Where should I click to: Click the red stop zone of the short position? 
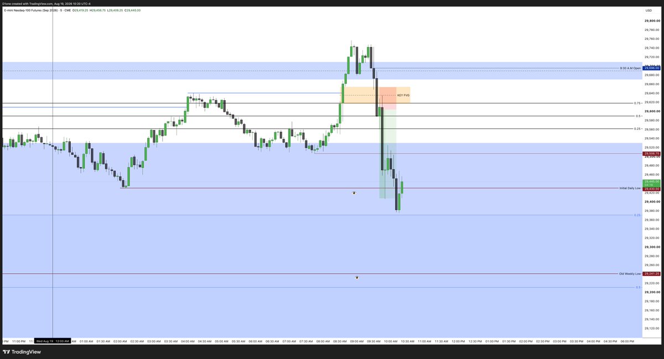tap(387, 98)
